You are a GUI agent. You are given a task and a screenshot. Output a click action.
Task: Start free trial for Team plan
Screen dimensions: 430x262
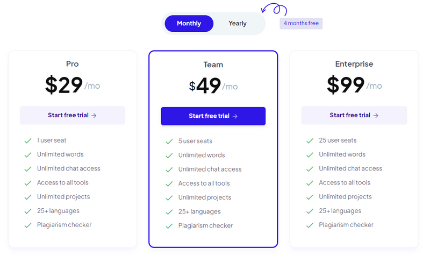[213, 116]
